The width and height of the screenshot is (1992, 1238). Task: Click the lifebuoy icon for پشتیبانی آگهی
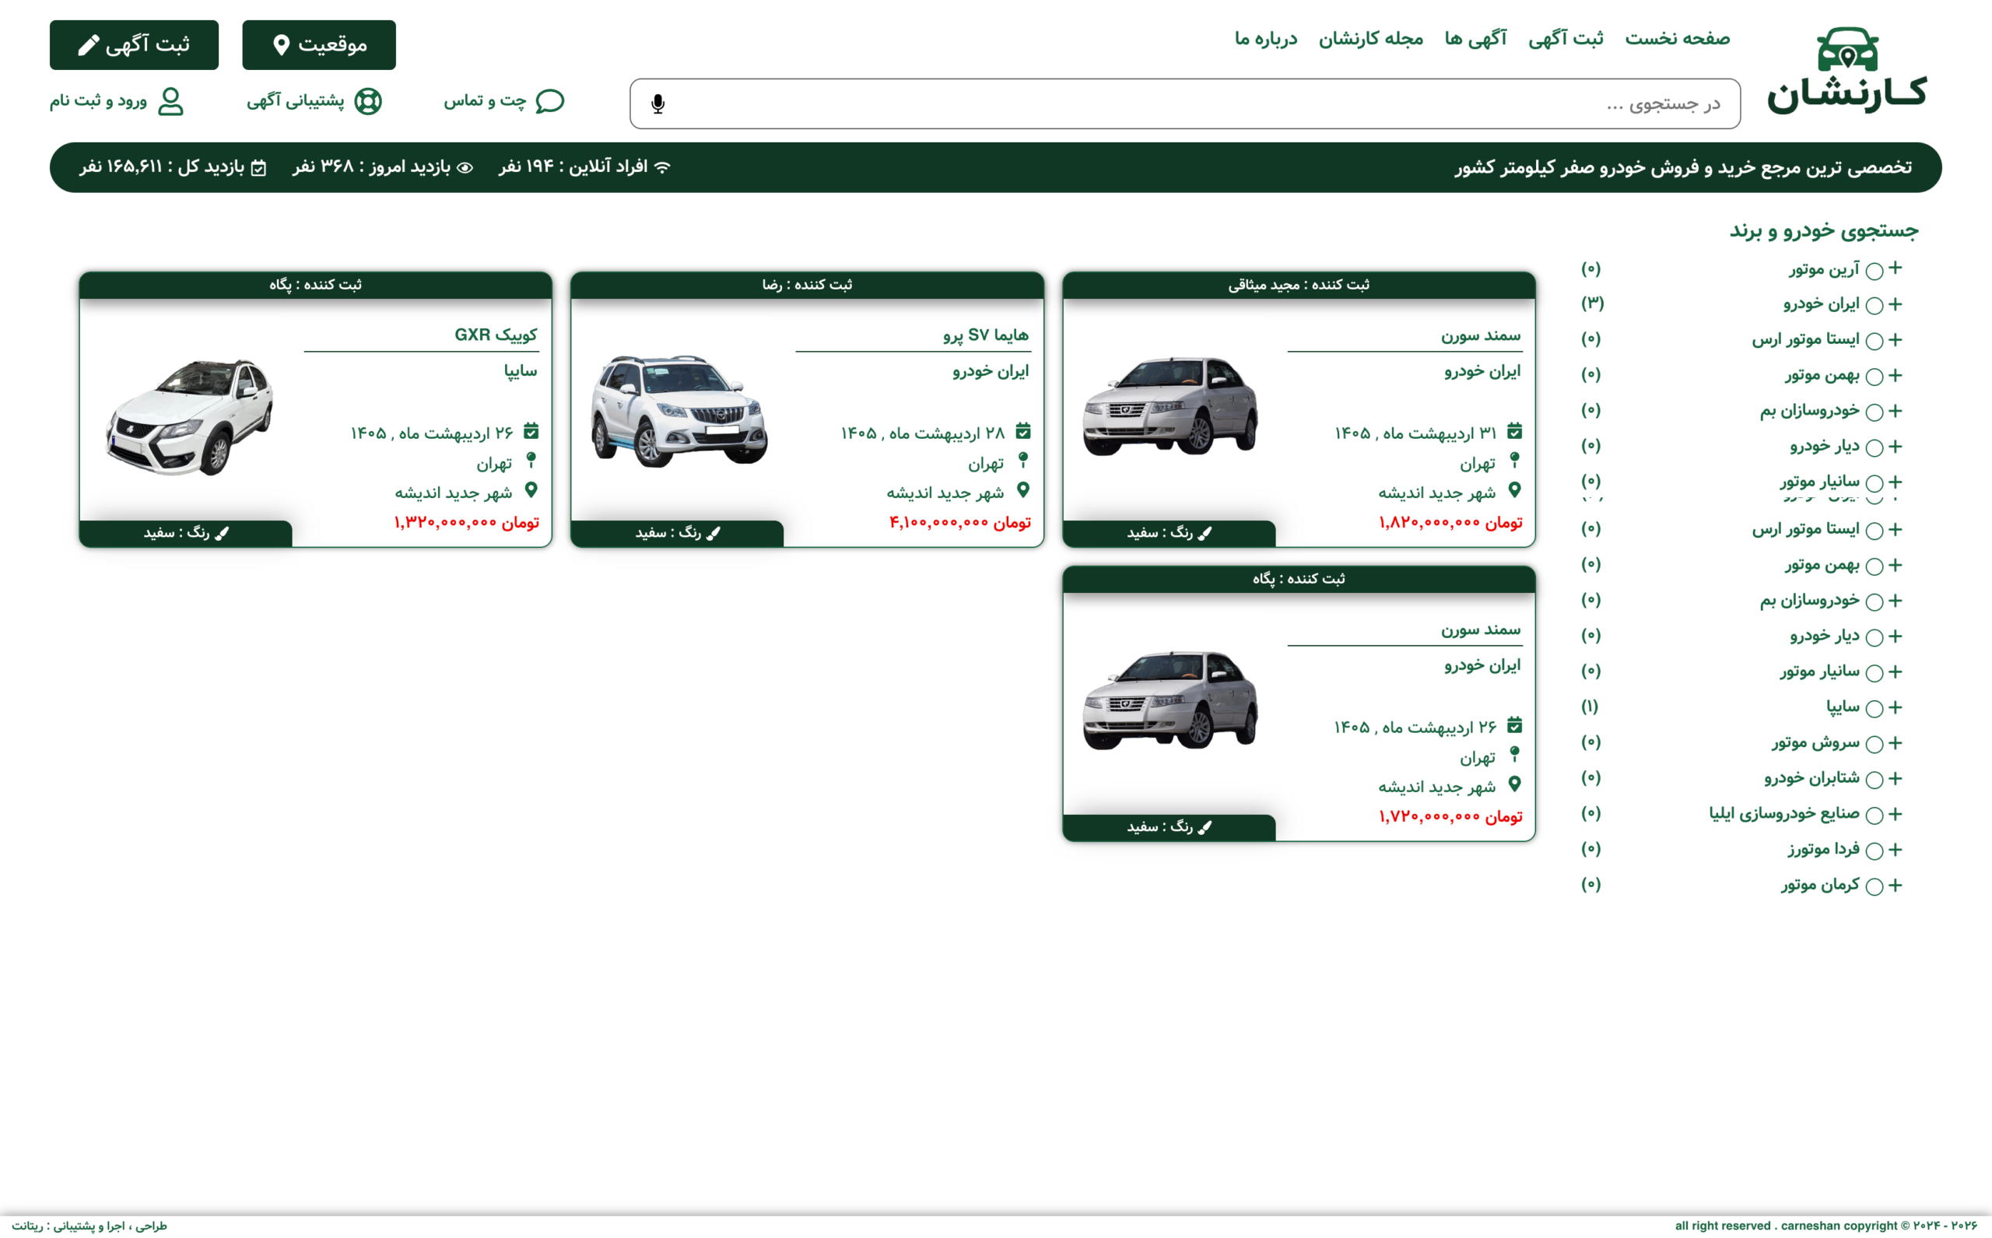[x=367, y=100]
